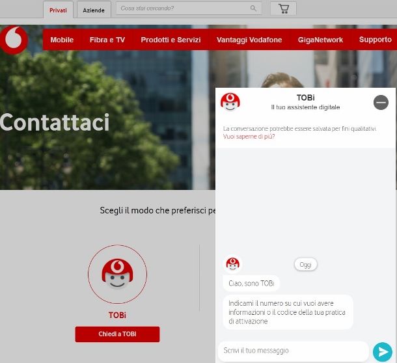Viewport: 397px width, 363px height.
Task: Click large TOBi robot icon in circle
Action: coord(117,274)
